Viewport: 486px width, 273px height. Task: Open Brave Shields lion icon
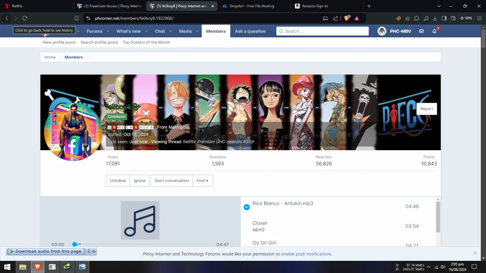[347, 18]
